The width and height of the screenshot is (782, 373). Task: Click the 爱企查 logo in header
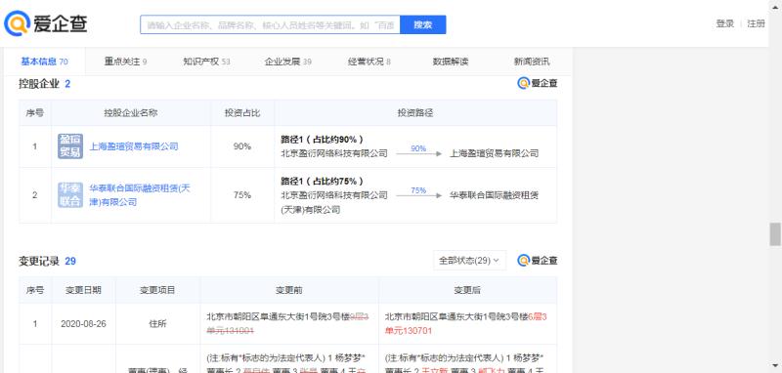[45, 23]
